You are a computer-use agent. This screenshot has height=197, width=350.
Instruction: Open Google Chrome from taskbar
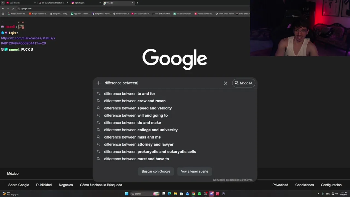pyautogui.click(x=193, y=194)
